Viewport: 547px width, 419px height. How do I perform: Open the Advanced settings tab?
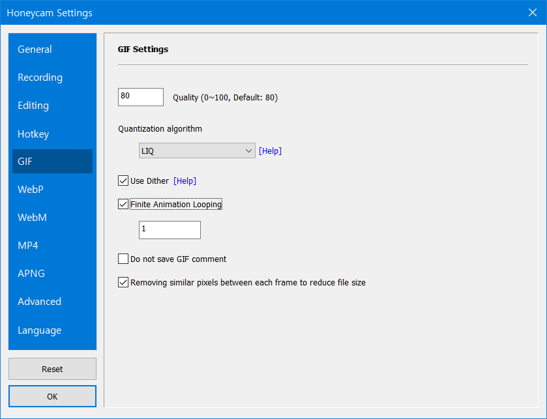(39, 302)
